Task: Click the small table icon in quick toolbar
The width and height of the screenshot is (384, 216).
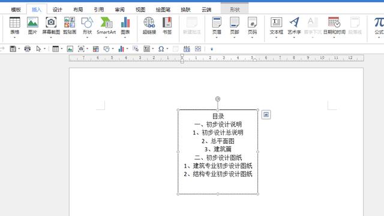Action: [x=56, y=49]
